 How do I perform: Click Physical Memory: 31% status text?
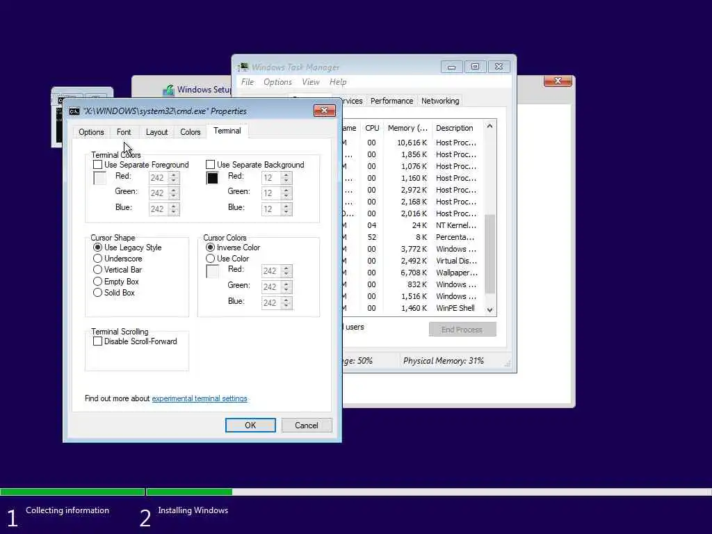tap(443, 361)
